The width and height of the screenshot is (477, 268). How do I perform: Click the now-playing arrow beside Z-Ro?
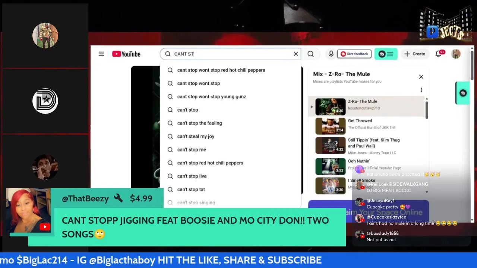[x=312, y=107]
